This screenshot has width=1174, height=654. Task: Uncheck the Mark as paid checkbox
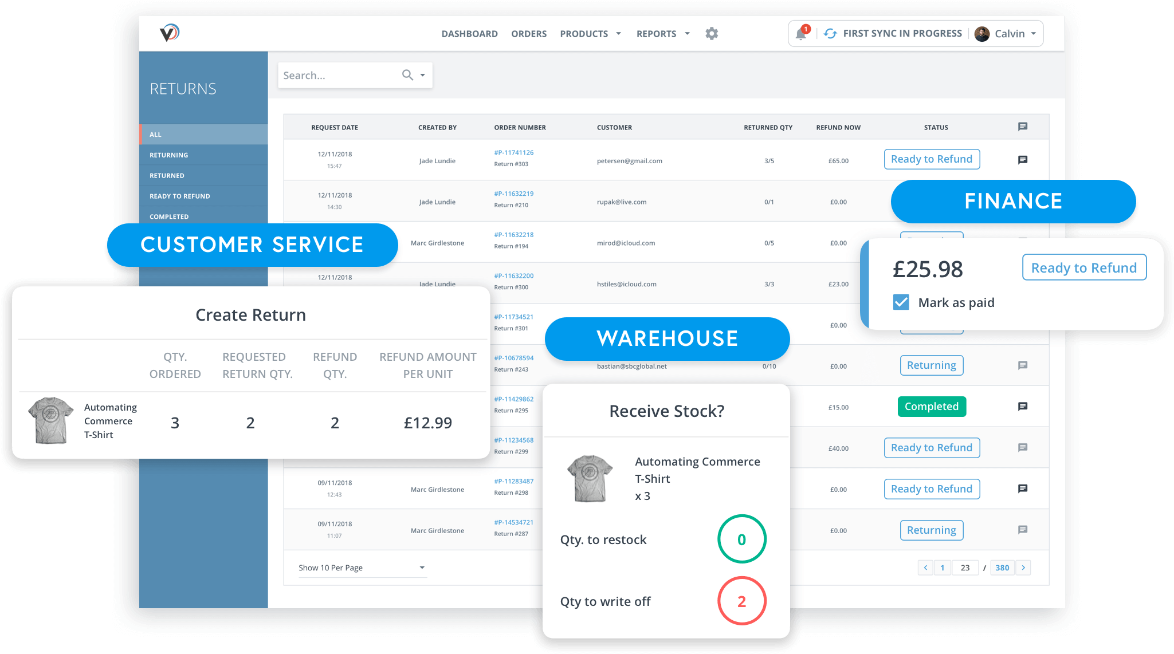pos(901,302)
